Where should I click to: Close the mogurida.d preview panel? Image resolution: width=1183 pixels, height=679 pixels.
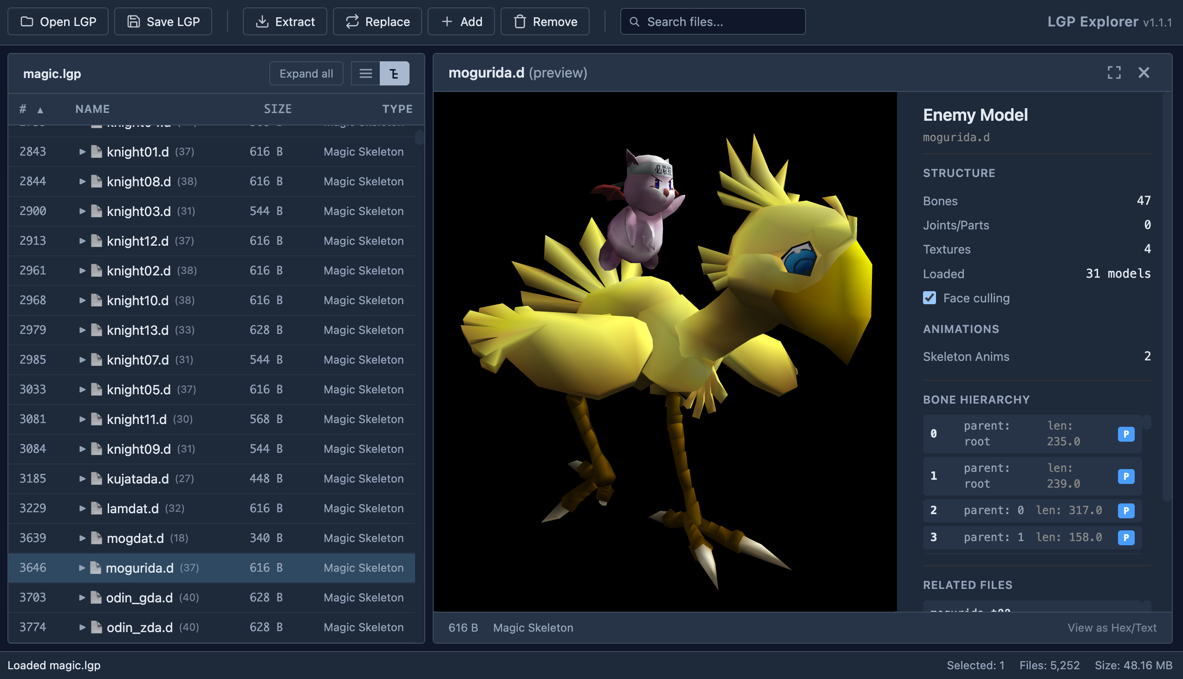1144,73
